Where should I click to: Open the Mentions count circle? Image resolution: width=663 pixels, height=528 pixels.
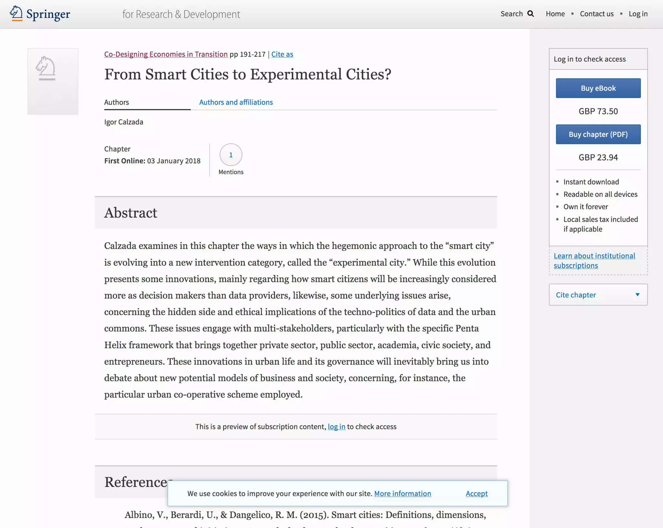[230, 155]
